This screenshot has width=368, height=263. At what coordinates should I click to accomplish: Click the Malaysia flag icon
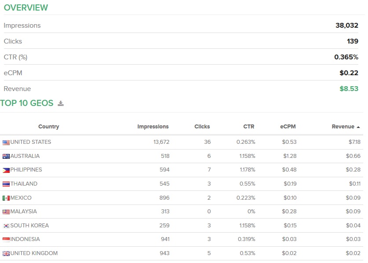click(6, 212)
